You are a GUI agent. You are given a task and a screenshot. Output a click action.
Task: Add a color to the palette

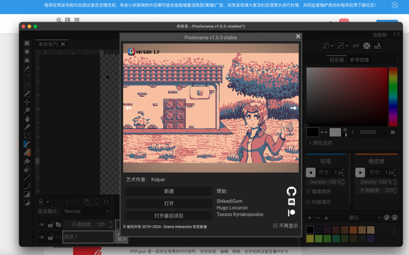tap(310, 218)
